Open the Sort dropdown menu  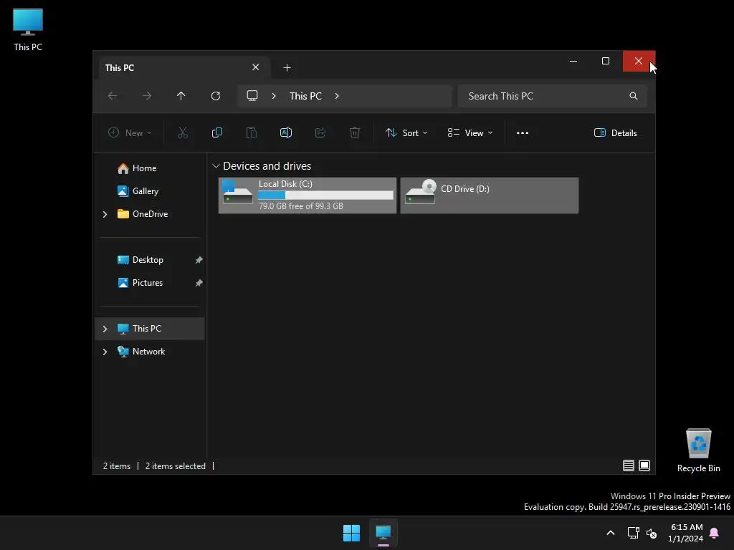pyautogui.click(x=406, y=132)
